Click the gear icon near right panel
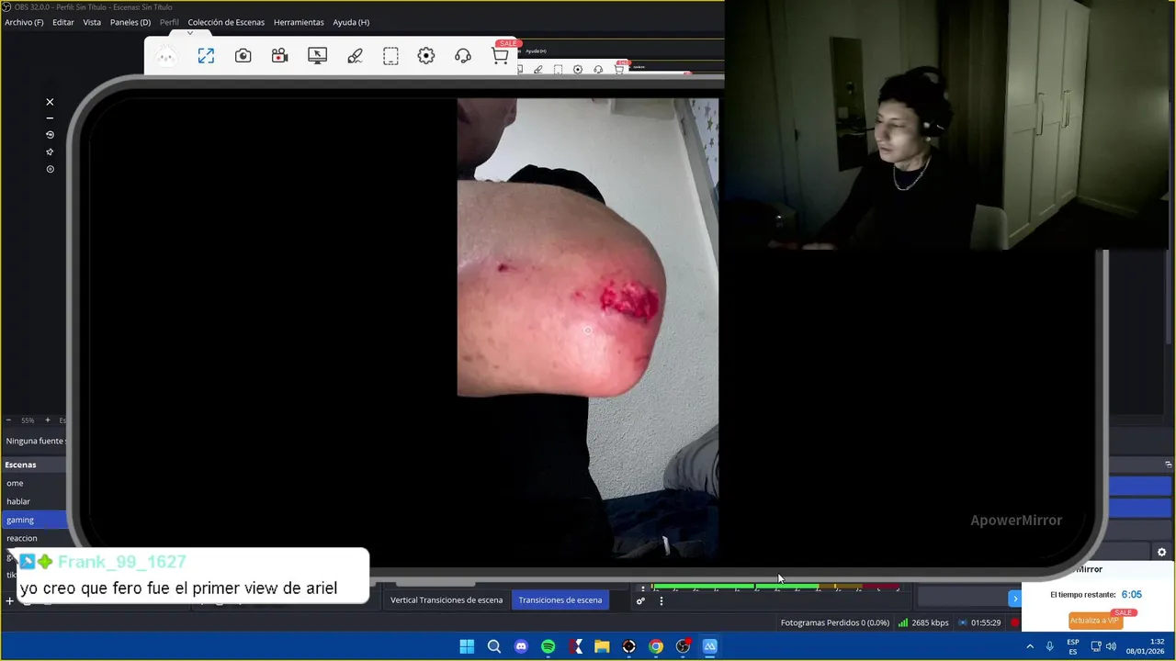The image size is (1176, 661). point(1161,553)
